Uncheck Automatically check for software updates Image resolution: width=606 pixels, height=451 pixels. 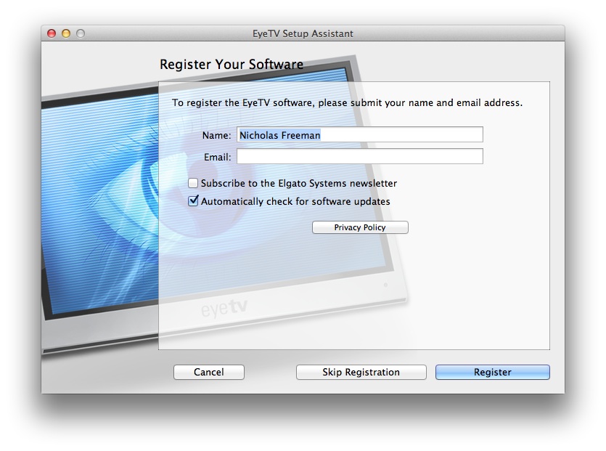(193, 201)
